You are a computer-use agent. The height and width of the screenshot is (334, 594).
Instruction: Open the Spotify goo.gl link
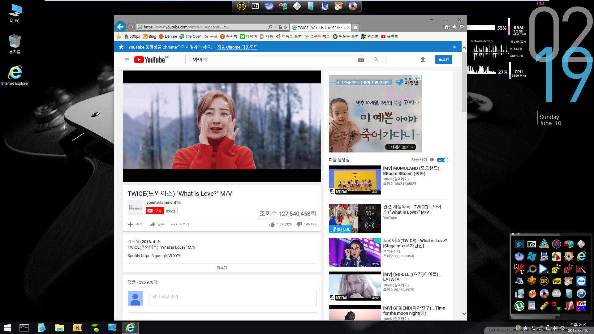click(160, 256)
